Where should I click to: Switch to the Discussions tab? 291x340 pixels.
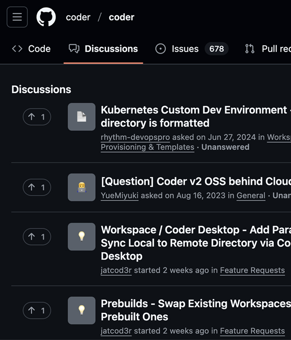click(x=111, y=49)
